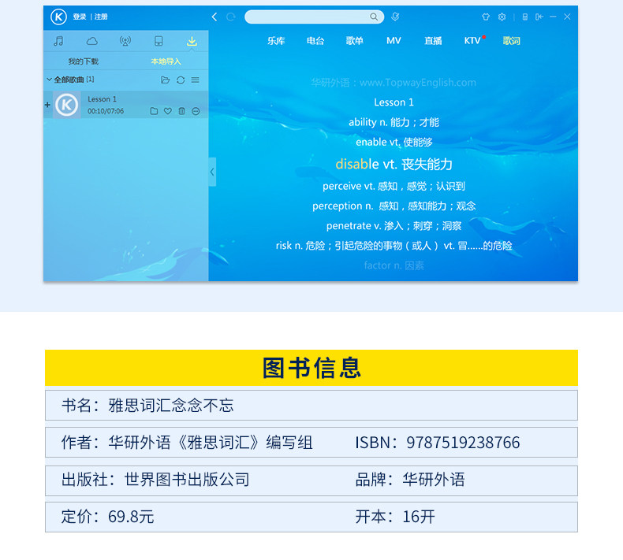Click the 出版社：世界图书出版公司 text

[155, 480]
